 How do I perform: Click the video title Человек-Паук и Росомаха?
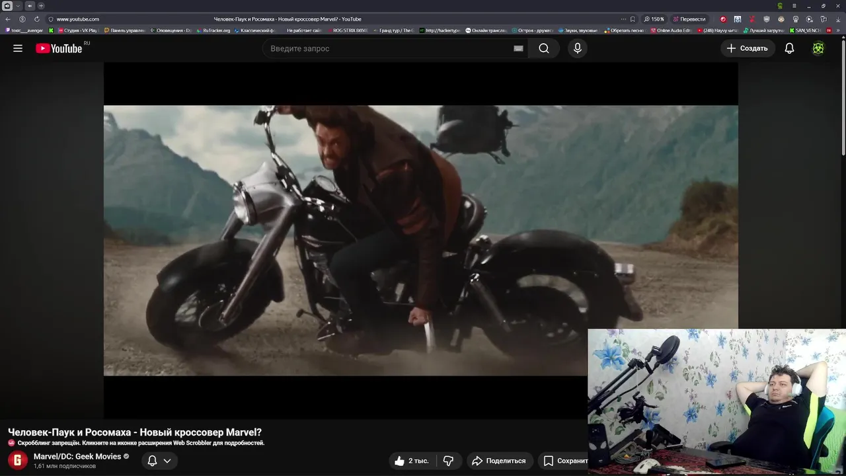click(135, 432)
